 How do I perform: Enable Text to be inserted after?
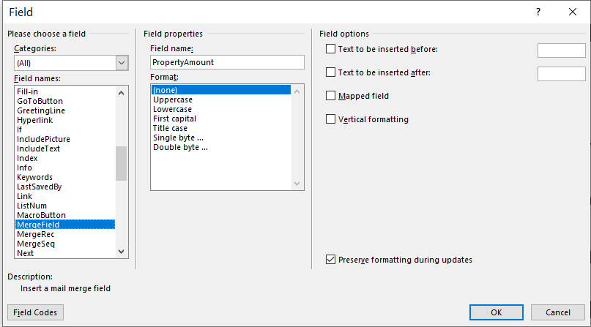pyautogui.click(x=330, y=72)
